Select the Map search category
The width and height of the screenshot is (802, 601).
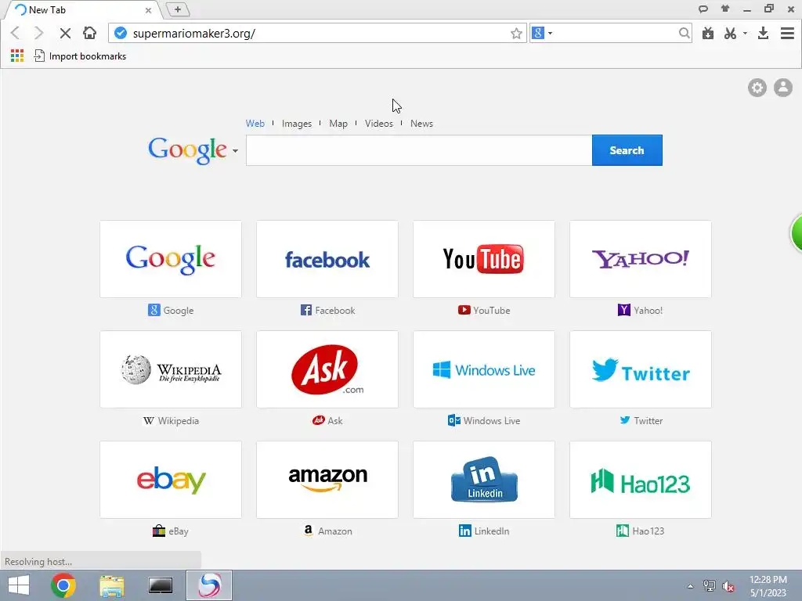(x=338, y=123)
